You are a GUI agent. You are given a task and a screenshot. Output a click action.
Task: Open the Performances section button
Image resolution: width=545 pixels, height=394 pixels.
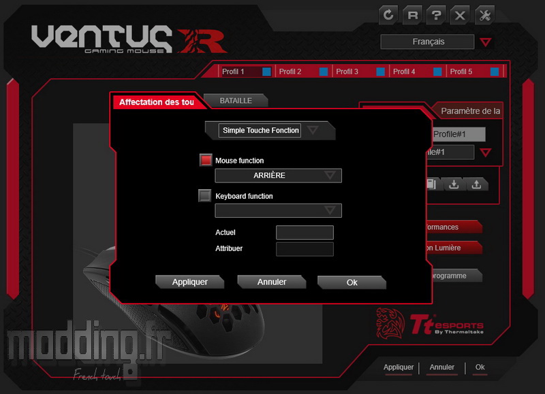pos(454,227)
